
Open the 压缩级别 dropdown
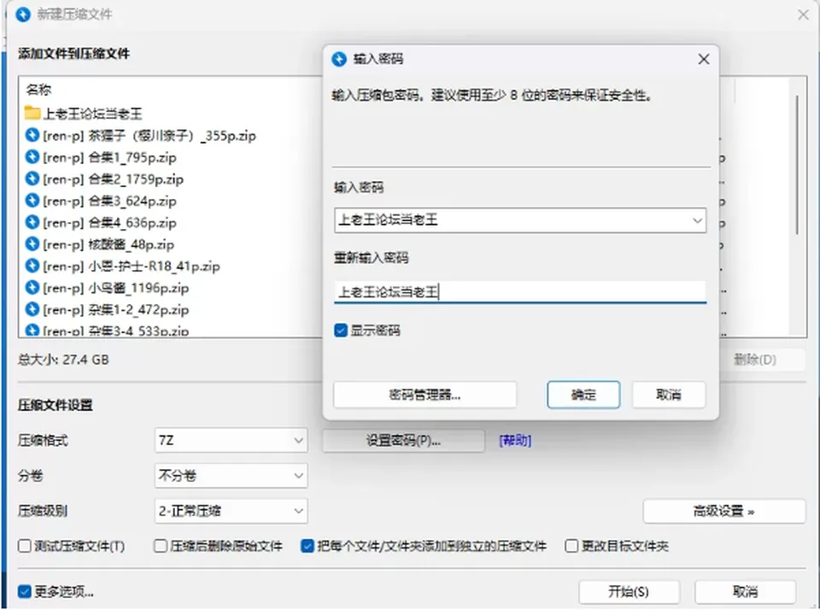pyautogui.click(x=231, y=511)
